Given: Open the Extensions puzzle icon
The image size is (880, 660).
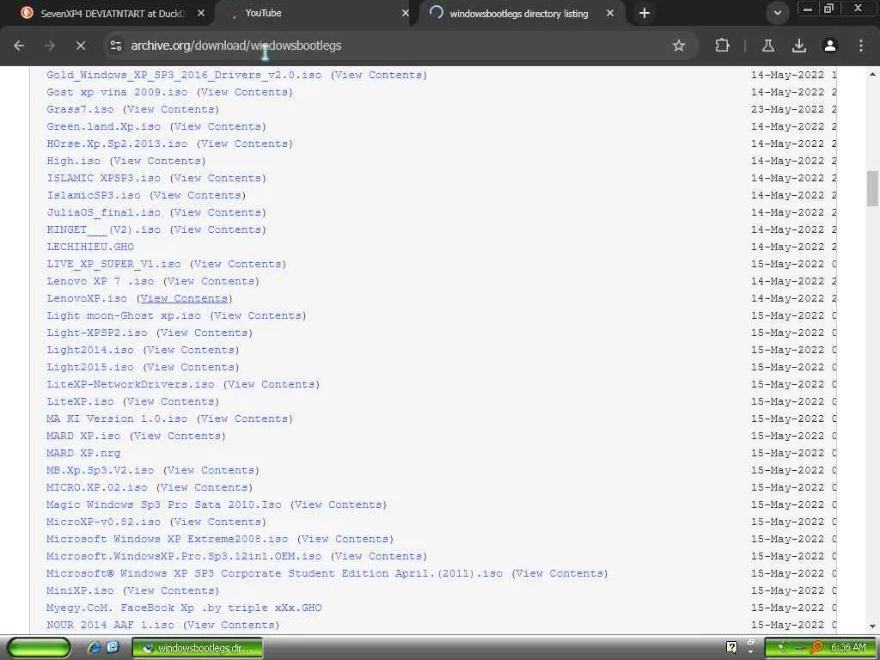Looking at the screenshot, I should coord(722,46).
